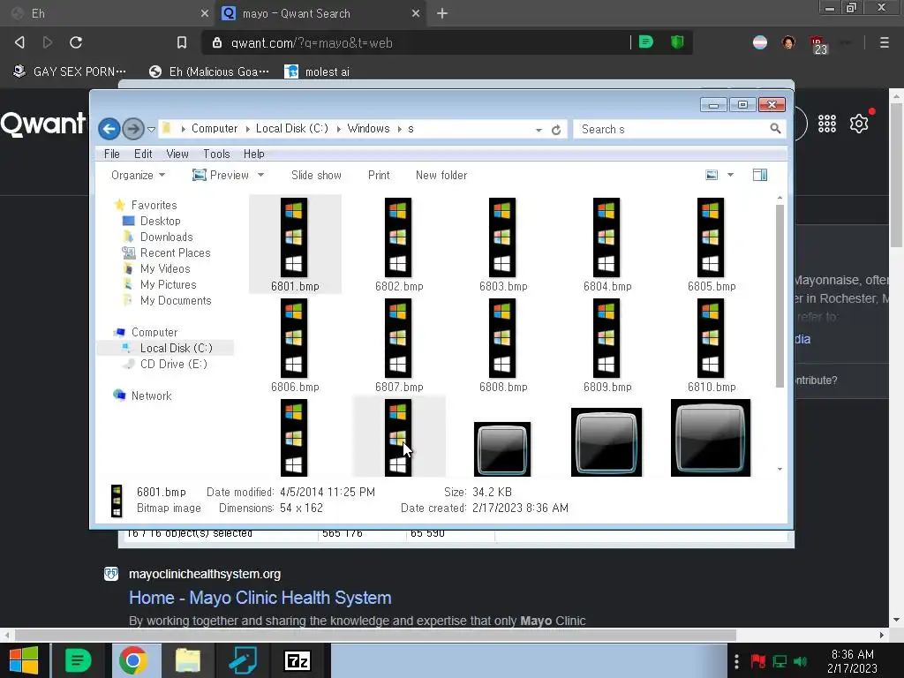Click the Print toolbar button

[379, 176]
